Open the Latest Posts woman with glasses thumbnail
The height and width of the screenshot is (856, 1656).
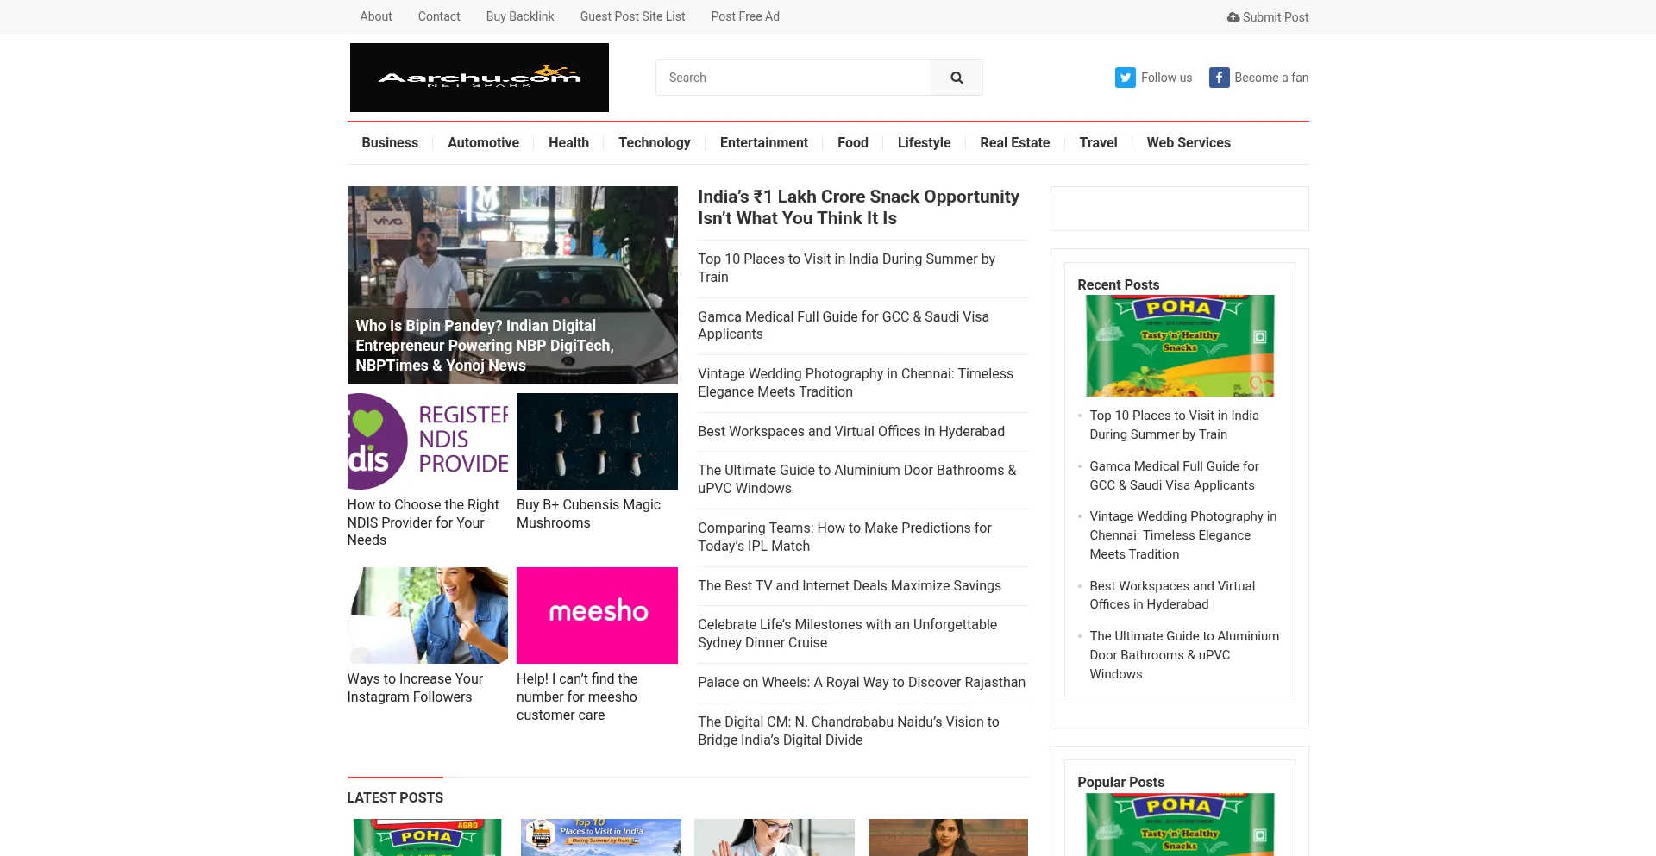pyautogui.click(x=775, y=837)
